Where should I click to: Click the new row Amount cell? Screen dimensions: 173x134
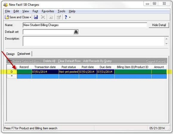coord(159,76)
